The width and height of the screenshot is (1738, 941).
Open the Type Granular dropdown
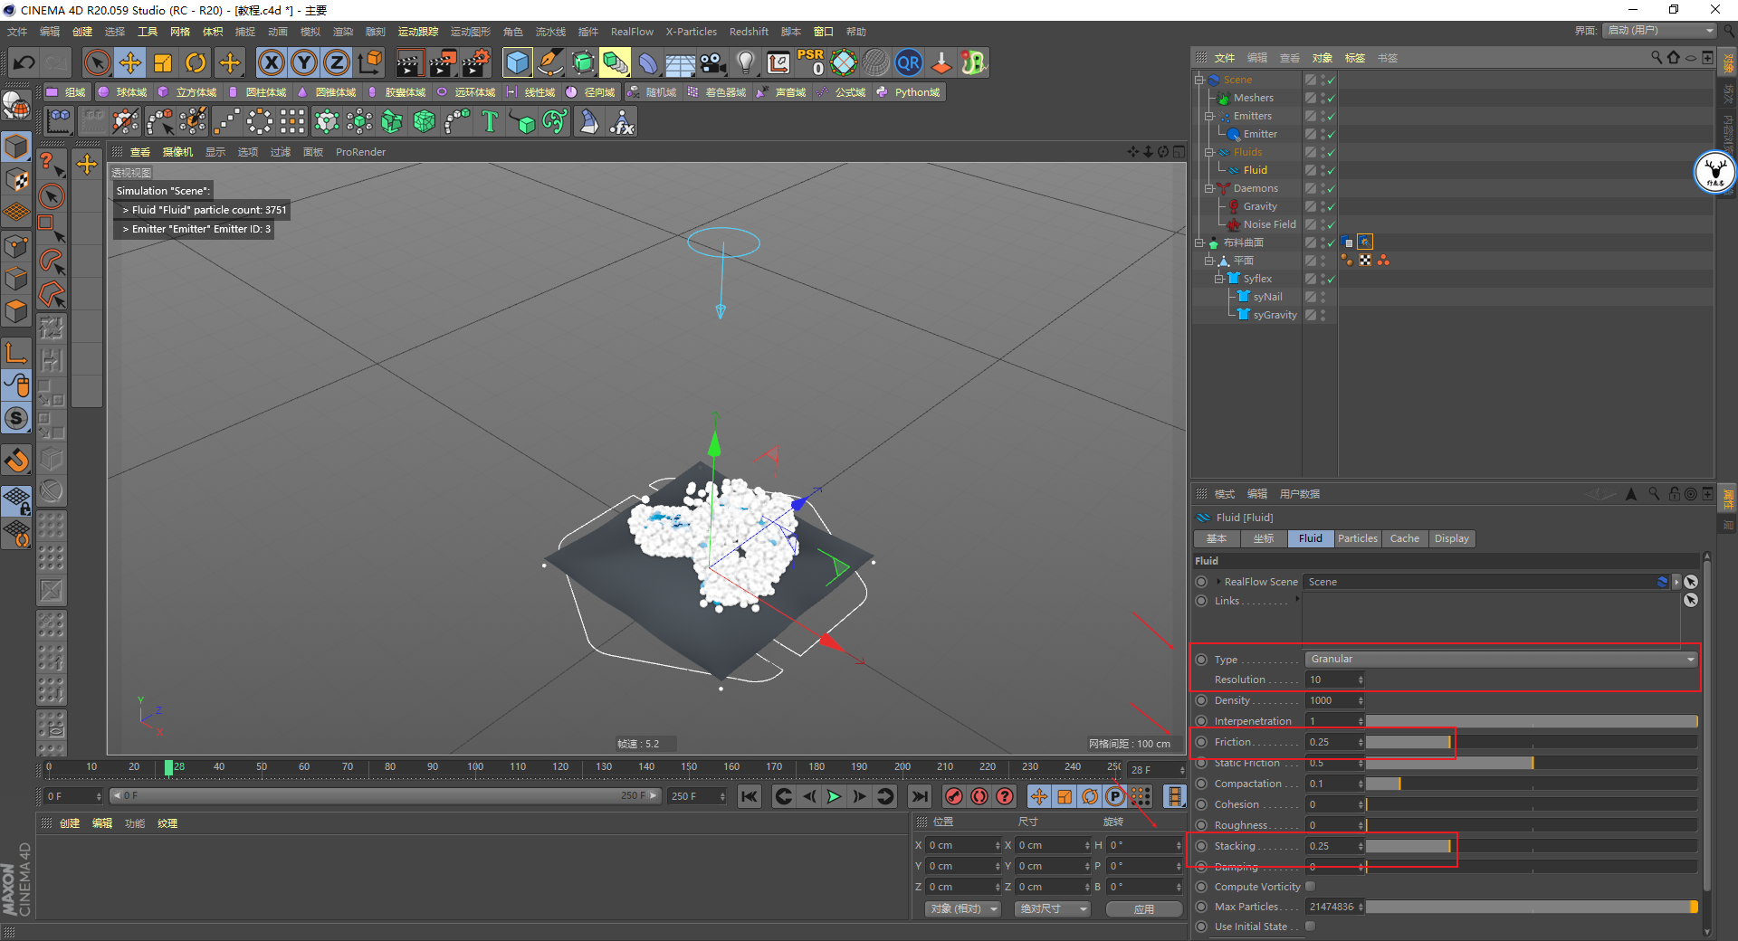tap(1501, 659)
